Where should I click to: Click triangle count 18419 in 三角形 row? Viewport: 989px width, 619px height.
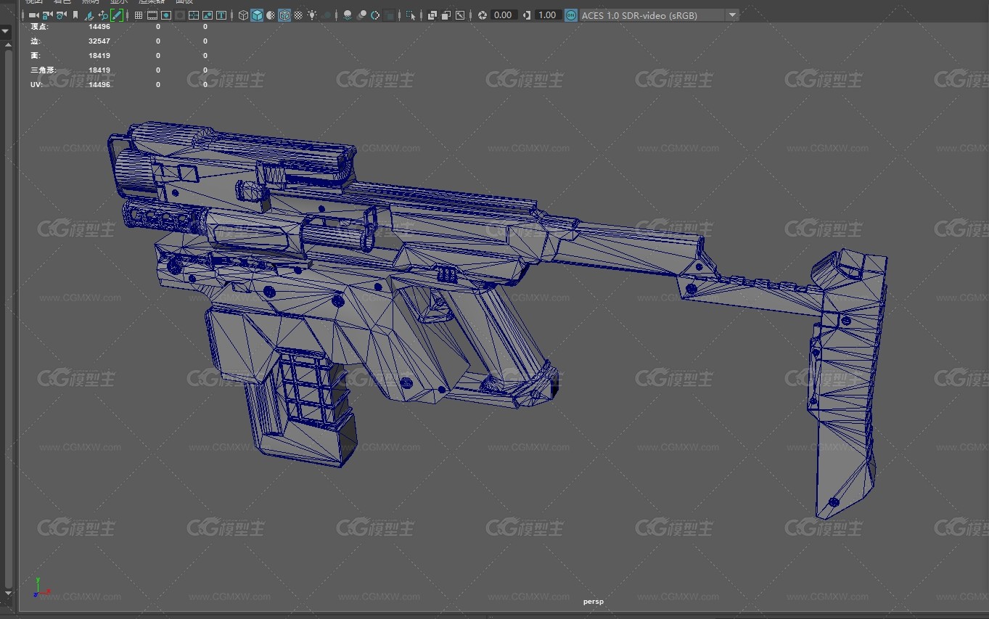click(99, 70)
